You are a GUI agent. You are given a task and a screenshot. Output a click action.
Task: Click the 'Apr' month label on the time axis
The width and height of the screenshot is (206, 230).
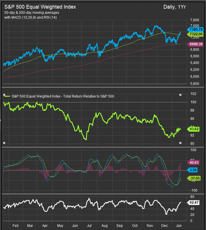coord(45,226)
